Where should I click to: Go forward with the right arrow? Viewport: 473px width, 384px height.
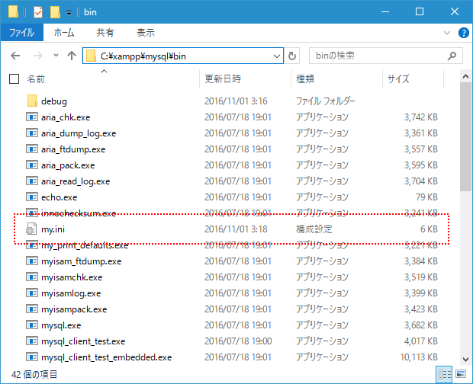(x=37, y=56)
